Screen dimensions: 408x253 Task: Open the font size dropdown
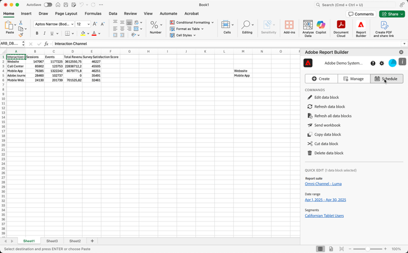pos(89,24)
